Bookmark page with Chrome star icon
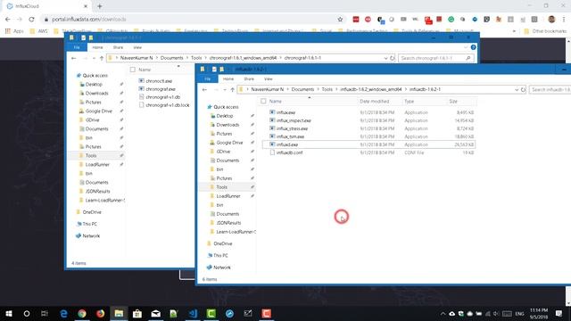The image size is (571, 321). pos(340,20)
